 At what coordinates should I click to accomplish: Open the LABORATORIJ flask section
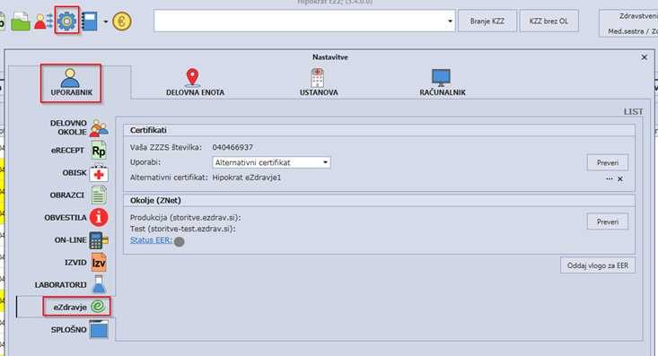click(x=71, y=285)
